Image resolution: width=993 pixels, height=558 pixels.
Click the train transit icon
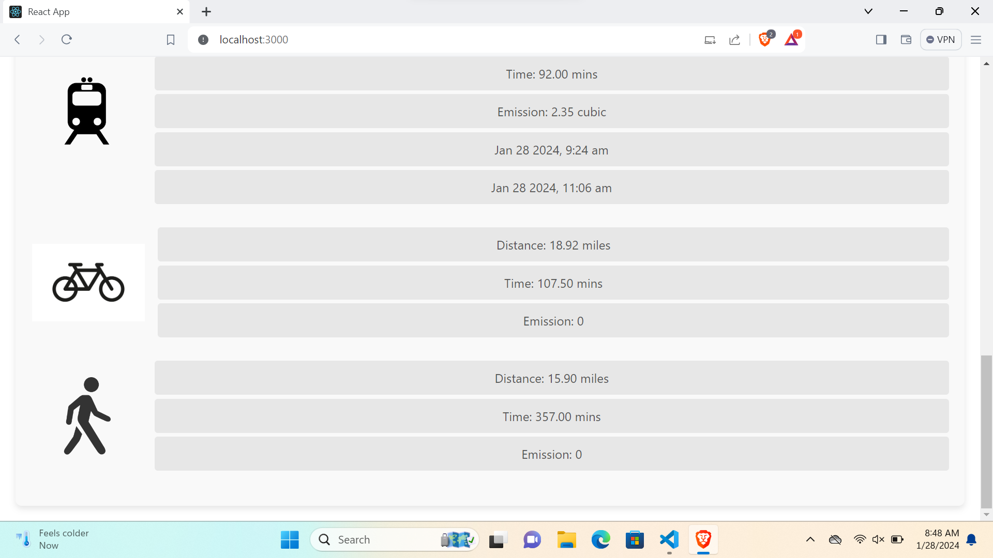(x=87, y=111)
